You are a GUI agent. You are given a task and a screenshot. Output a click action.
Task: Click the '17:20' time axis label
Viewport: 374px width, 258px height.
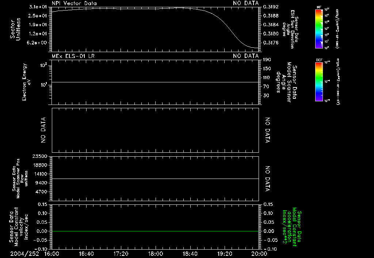click(121, 254)
